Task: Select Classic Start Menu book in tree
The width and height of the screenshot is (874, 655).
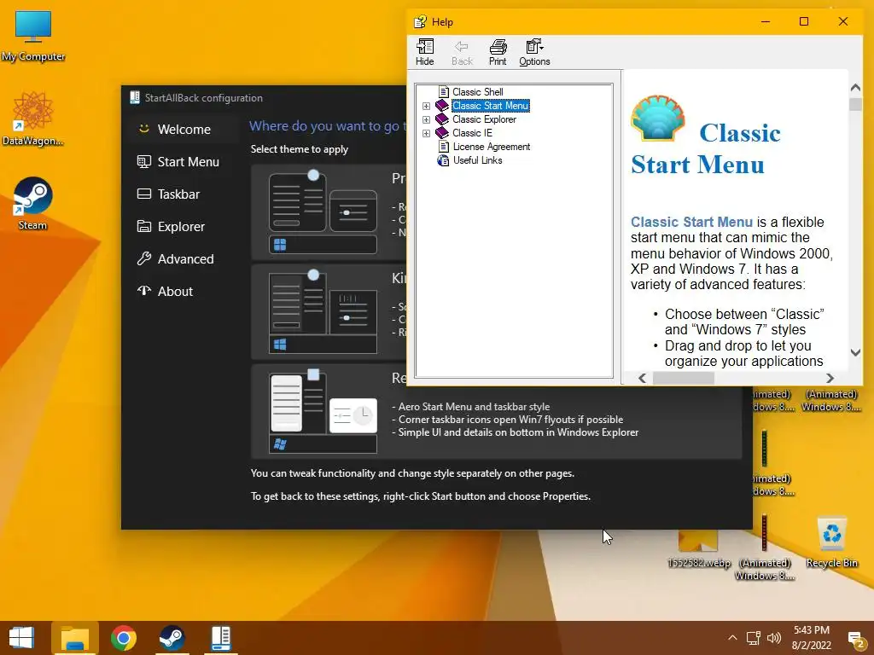Action: 491,106
